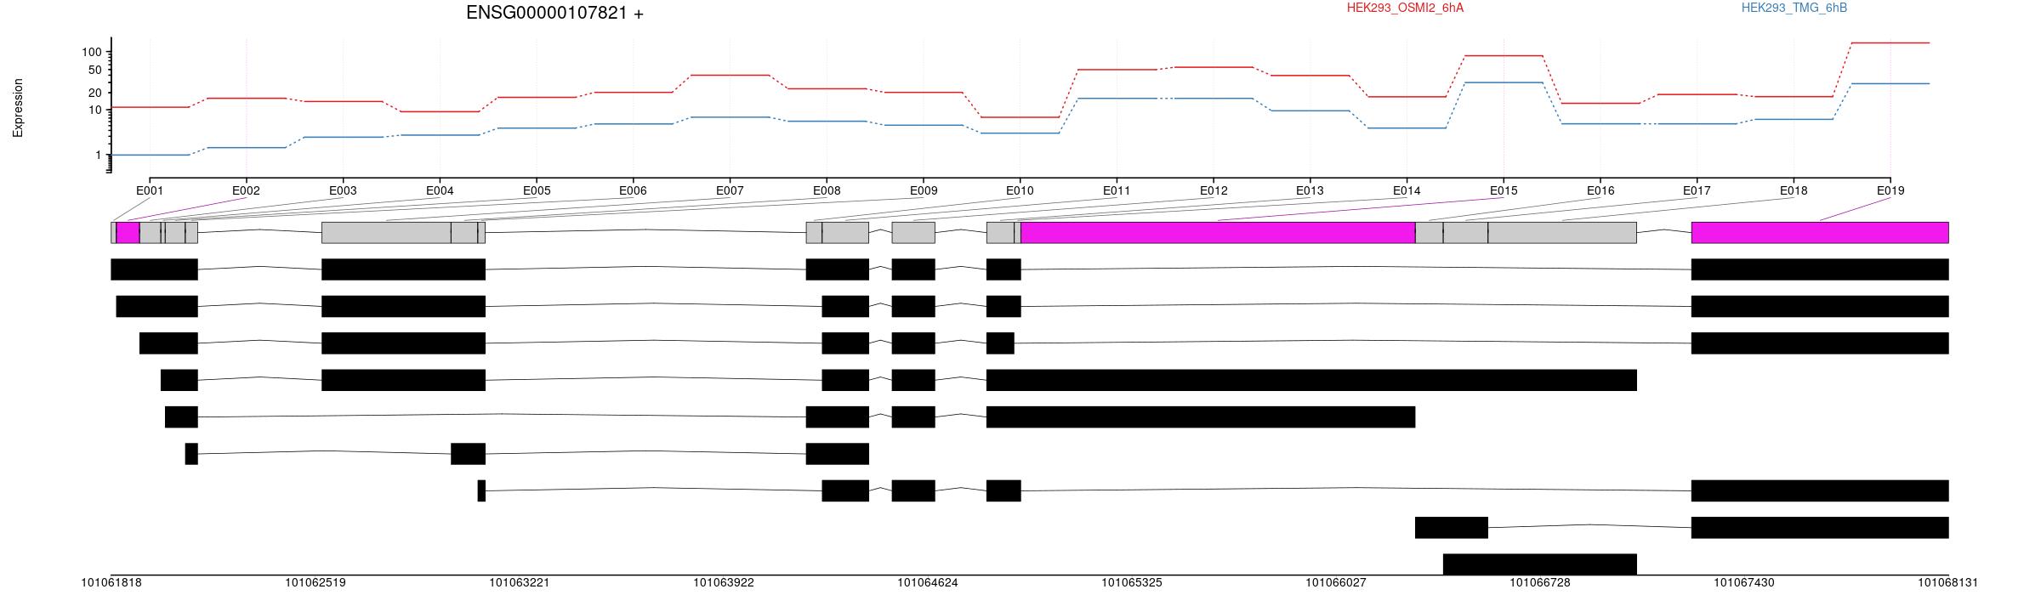Click the y-axis tick value 50

[94, 71]
